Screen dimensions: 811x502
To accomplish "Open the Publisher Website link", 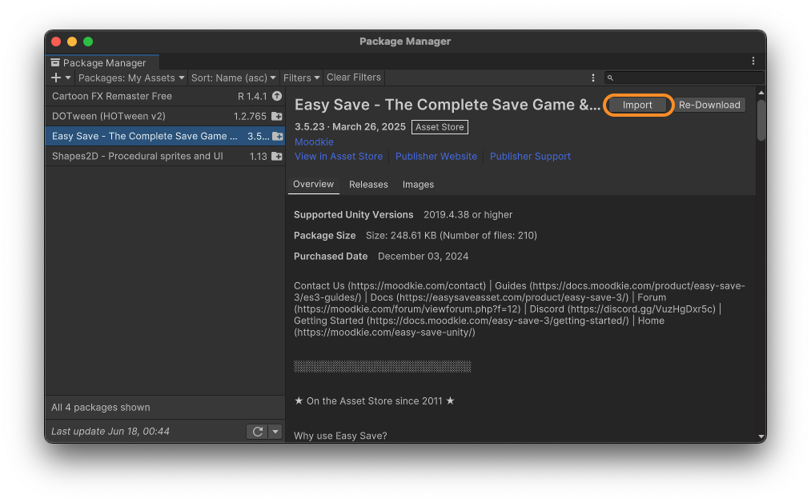I will (x=436, y=157).
